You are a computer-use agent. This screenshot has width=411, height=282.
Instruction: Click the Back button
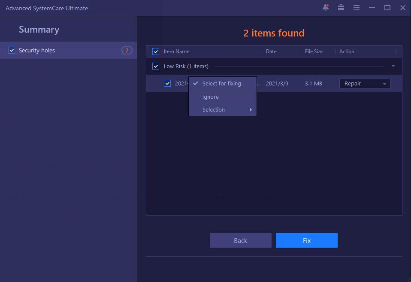240,240
